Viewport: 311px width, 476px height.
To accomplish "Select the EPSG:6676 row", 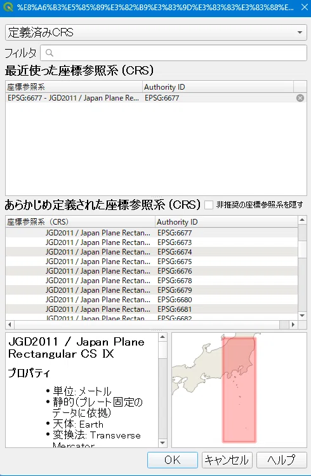I will pyautogui.click(x=152, y=271).
